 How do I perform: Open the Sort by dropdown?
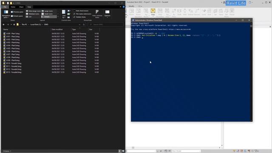pyautogui.click(x=64, y=14)
